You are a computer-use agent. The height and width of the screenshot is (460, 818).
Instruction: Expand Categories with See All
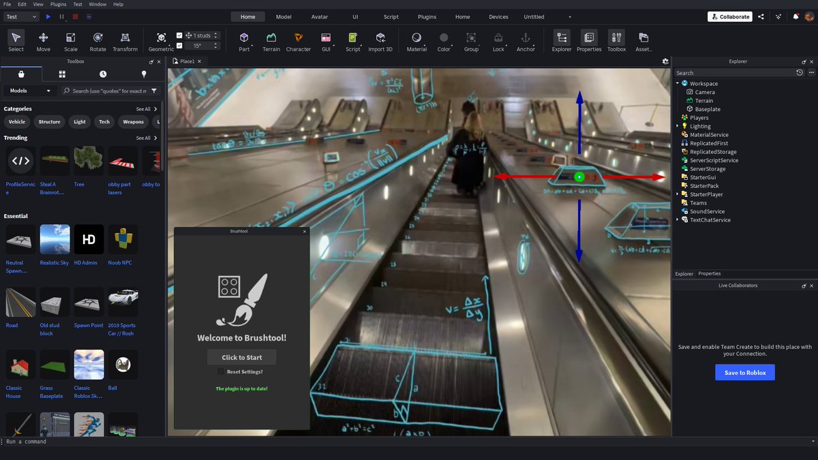[147, 109]
